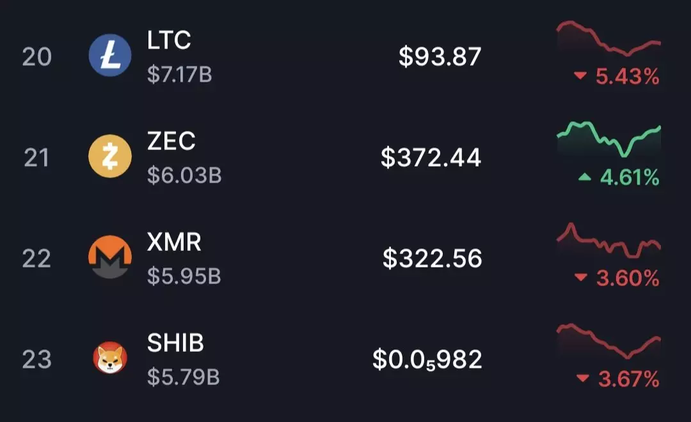Select the XMR ticker label
Viewport: 691px width, 422px height.
click(x=174, y=242)
